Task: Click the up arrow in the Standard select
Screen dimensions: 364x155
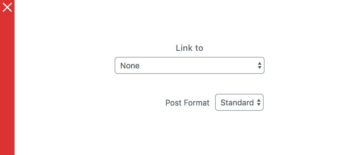Action: (x=259, y=101)
